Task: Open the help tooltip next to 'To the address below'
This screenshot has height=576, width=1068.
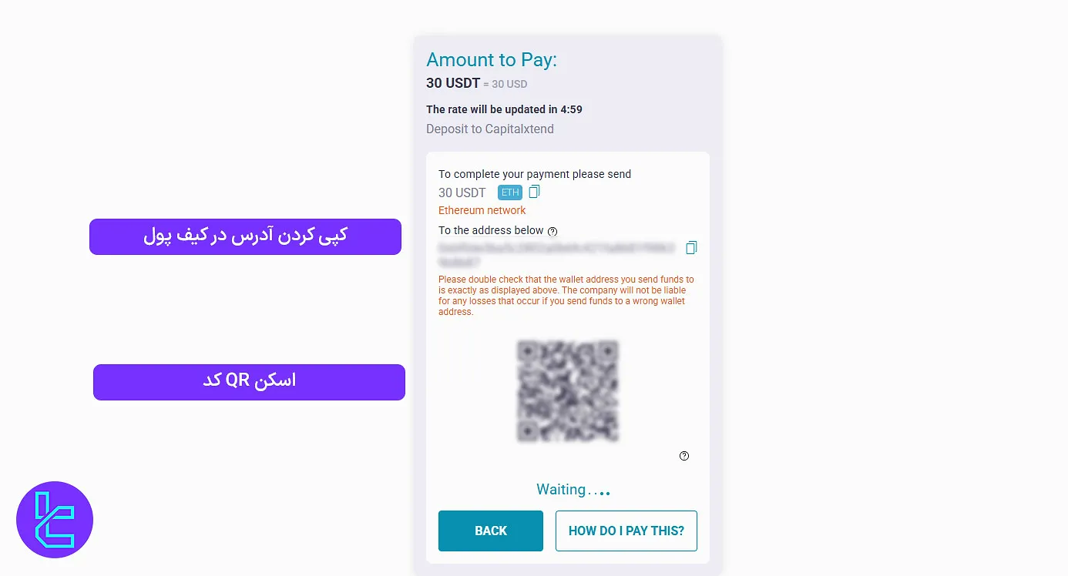Action: 552,230
